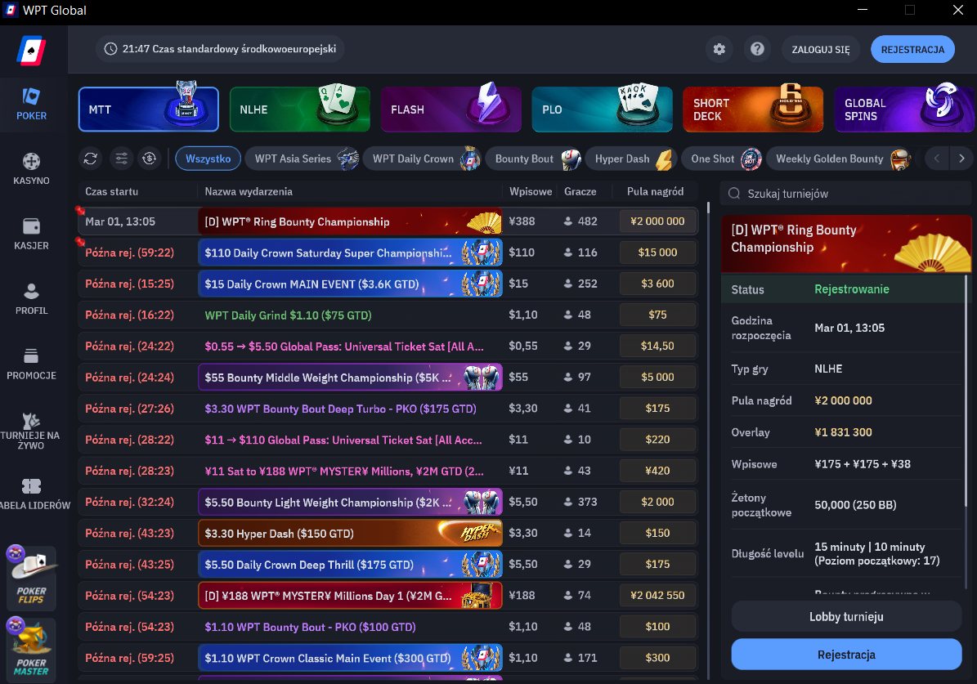
Task: Select [D] ¥188 WPT MYSTER¥ Millions Day 1
Action: click(388, 595)
